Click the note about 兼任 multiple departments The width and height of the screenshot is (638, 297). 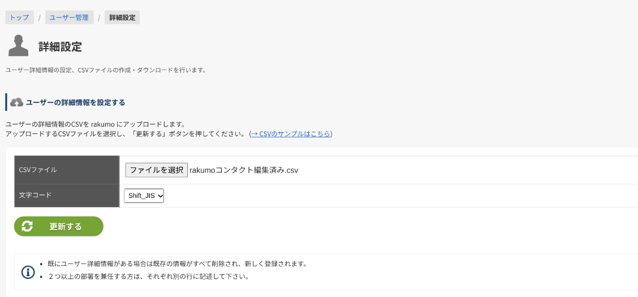click(x=148, y=277)
